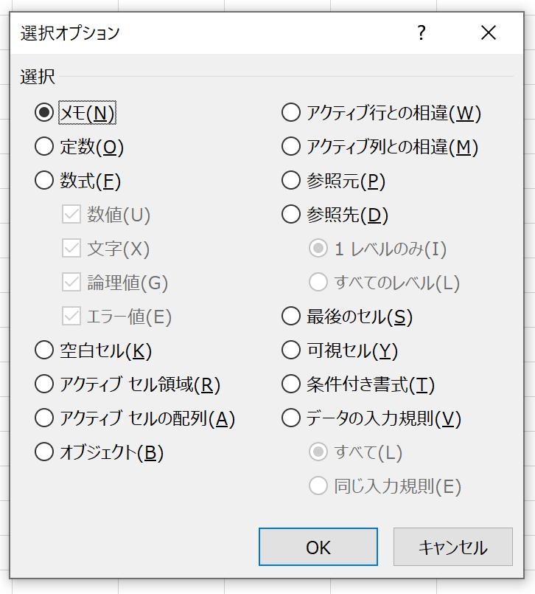535x594 pixels.
Task: Confirm with the OK button
Action: coord(318,547)
